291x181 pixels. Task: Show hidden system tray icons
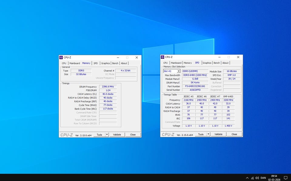click(x=247, y=178)
